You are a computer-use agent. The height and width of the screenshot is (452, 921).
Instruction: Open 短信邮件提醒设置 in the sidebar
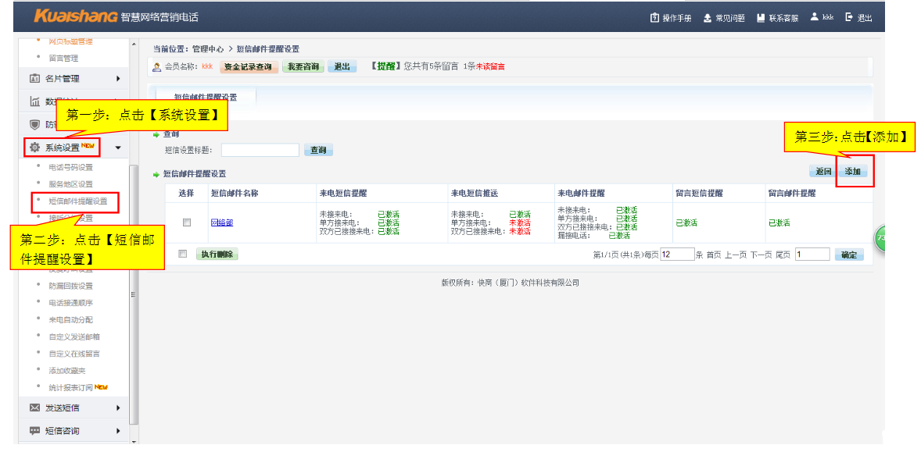coord(77,201)
